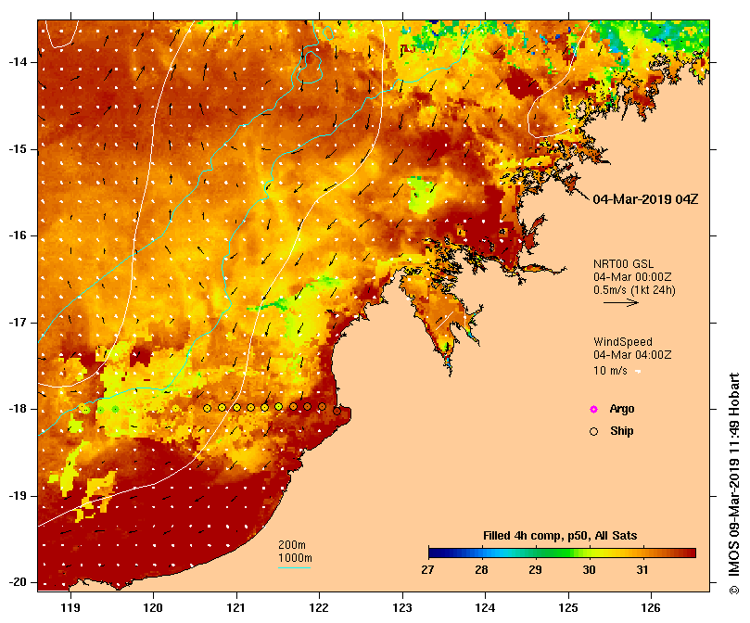Click the white 10 m/s wind marker
The image size is (750, 623).
(638, 372)
